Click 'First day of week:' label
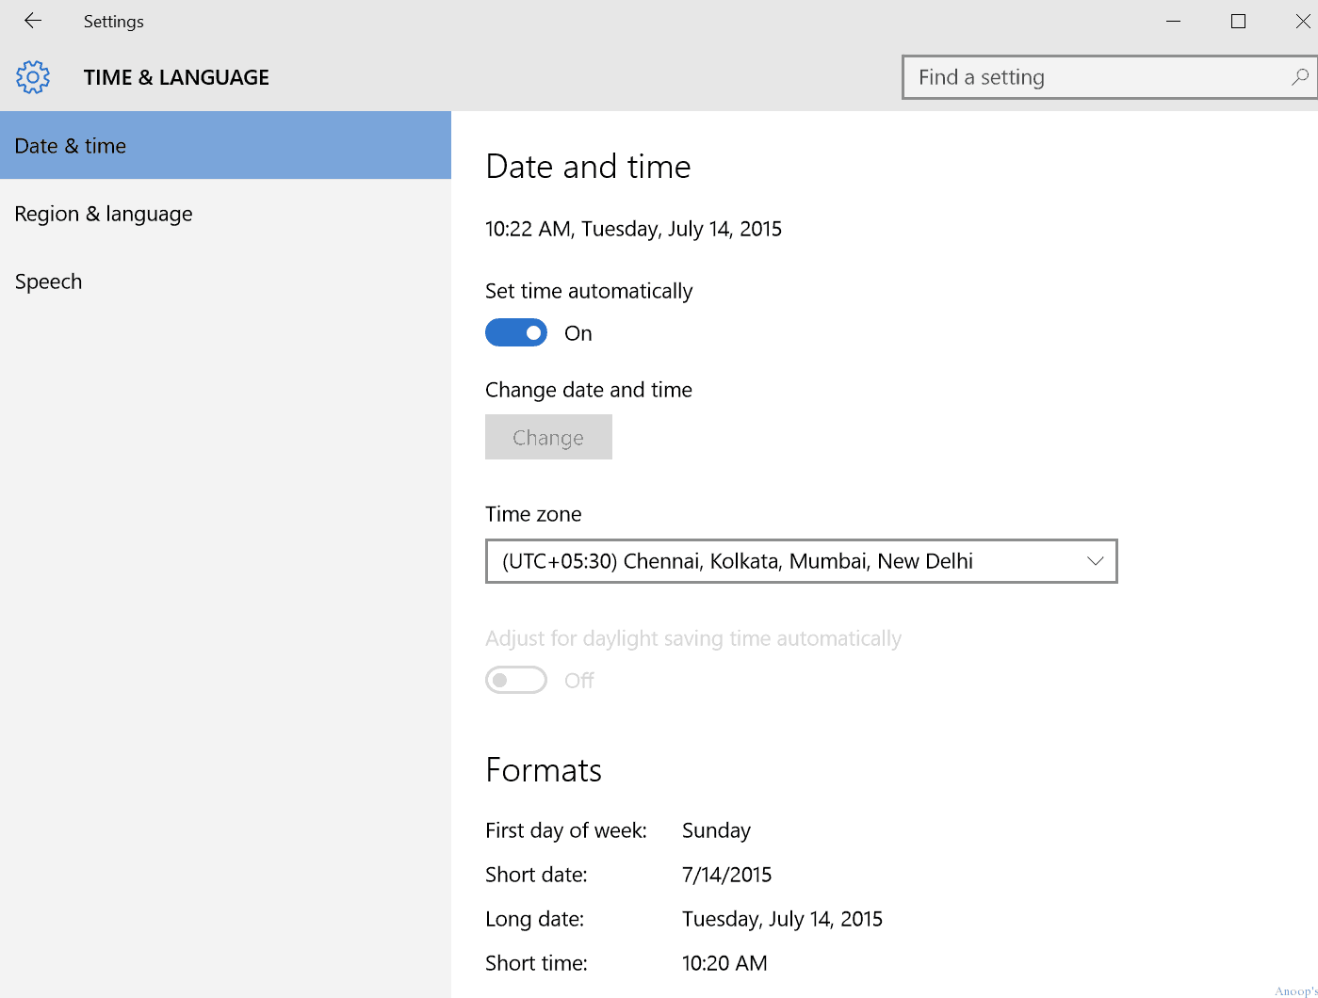 [x=566, y=830]
